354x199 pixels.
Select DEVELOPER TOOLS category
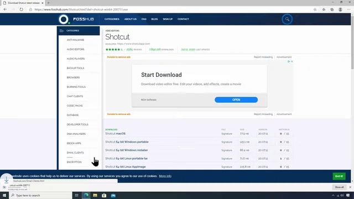tap(77, 124)
